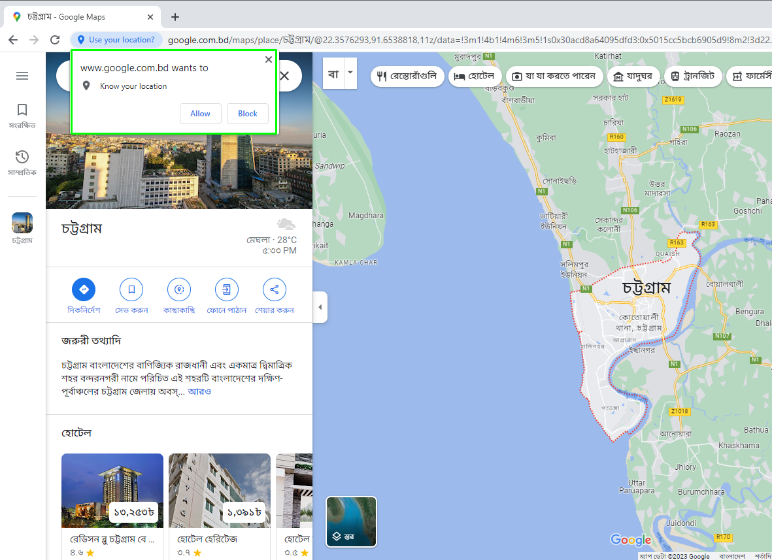The height and width of the screenshot is (560, 772).
Task: Click the চট্টগ্রাম place title heading
Action: [82, 229]
